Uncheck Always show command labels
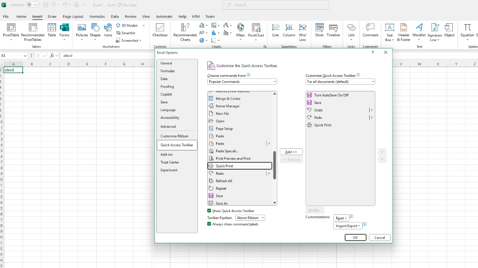478x268 pixels. [x=209, y=224]
